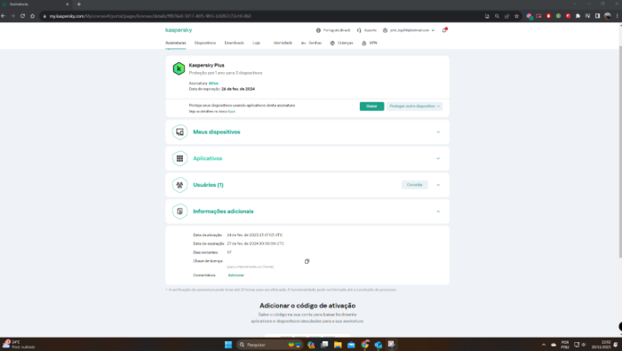Click the green Baixar button
The width and height of the screenshot is (622, 351).
click(371, 107)
